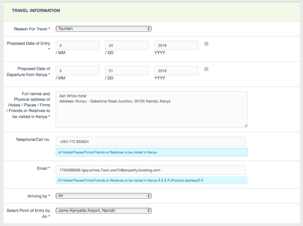
Task: Click the departure date month field
Action: [x=78, y=71]
